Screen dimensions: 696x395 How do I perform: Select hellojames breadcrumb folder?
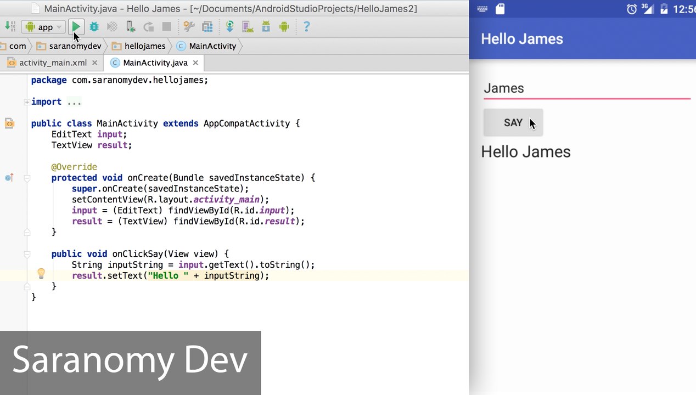click(x=138, y=46)
